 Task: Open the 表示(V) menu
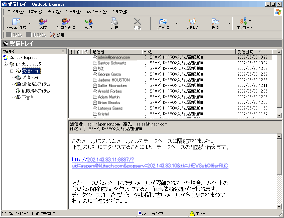coord(54,12)
